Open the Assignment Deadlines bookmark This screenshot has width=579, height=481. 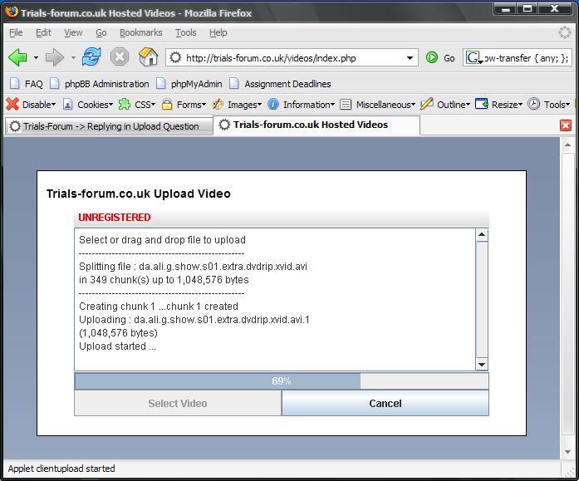coord(280,84)
